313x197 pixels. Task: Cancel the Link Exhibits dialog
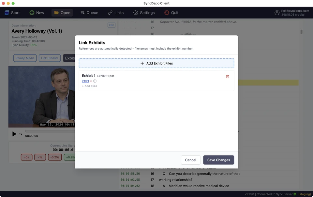191,160
